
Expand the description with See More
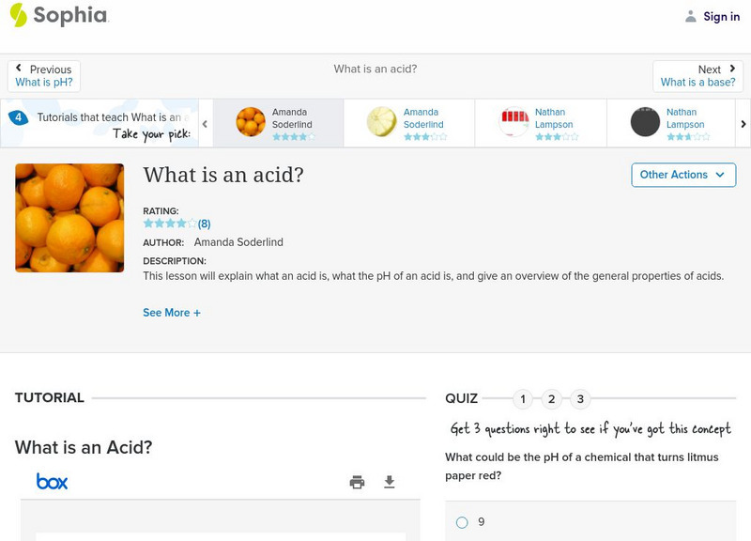172,312
